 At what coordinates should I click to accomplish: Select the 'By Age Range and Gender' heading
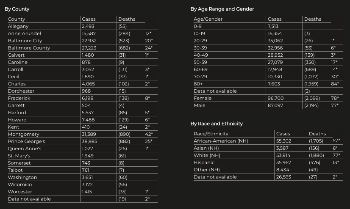coord(222,9)
